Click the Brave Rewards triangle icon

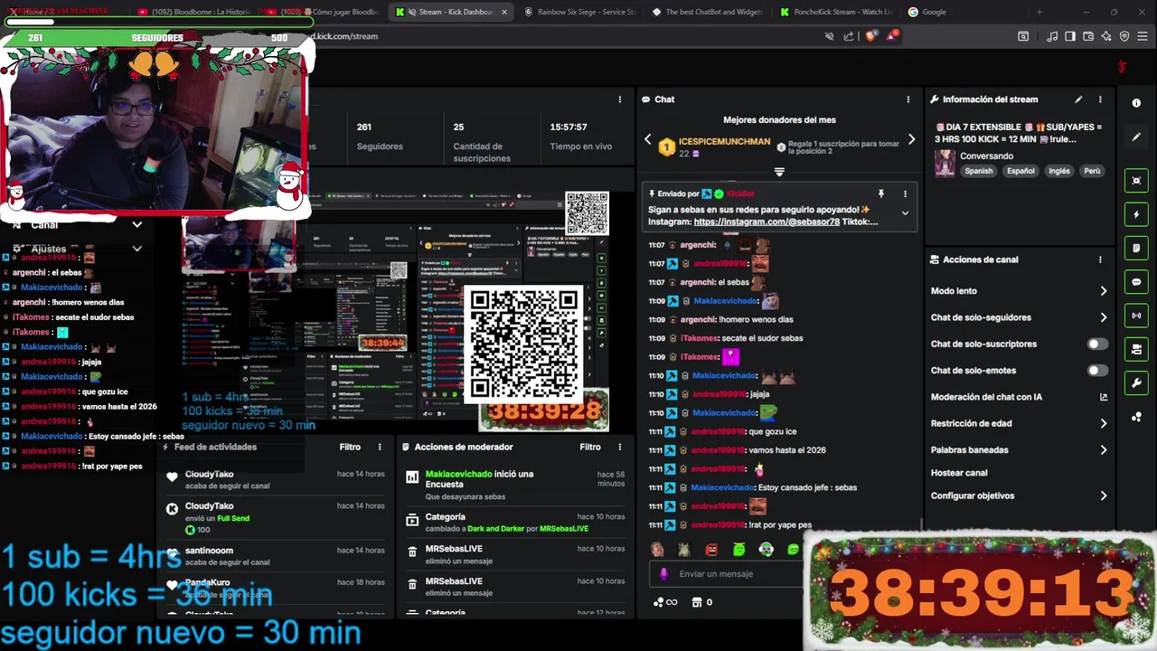click(892, 36)
